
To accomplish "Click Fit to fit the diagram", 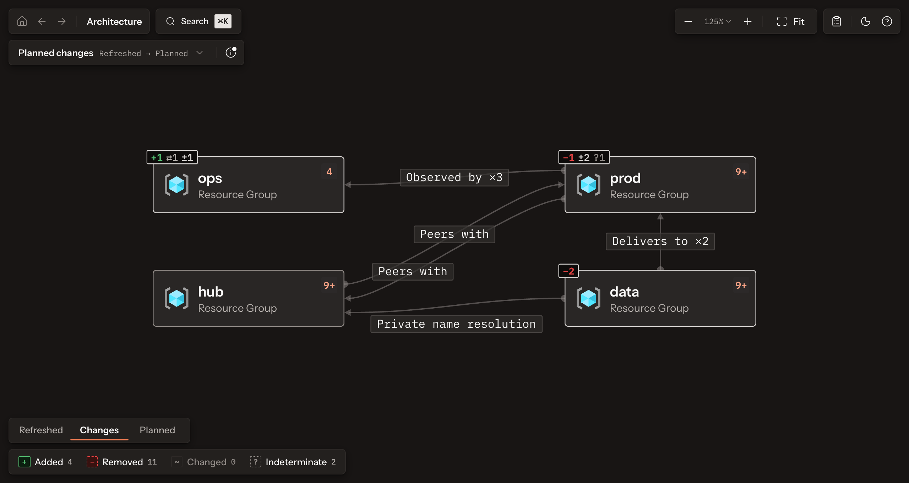I will coord(790,22).
